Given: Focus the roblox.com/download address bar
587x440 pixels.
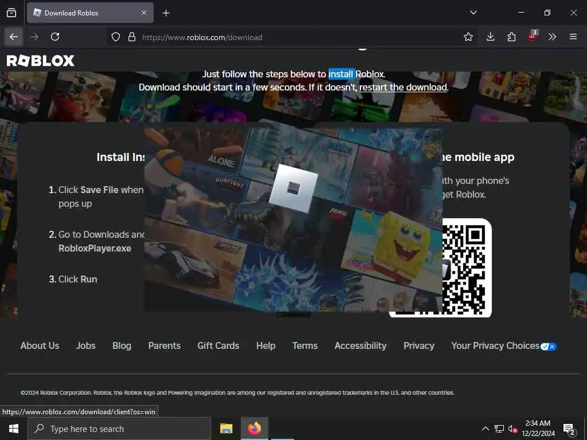Looking at the screenshot, I should pyautogui.click(x=292, y=37).
